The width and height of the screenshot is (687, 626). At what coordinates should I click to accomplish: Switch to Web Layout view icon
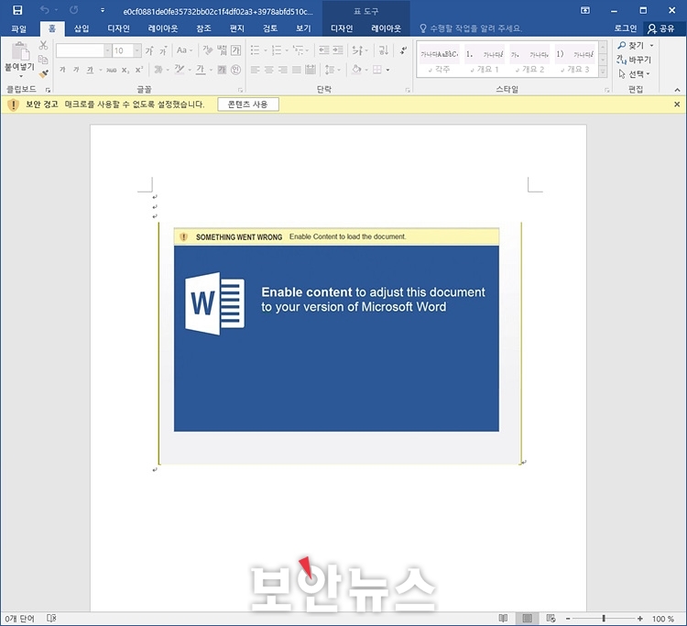tap(551, 618)
